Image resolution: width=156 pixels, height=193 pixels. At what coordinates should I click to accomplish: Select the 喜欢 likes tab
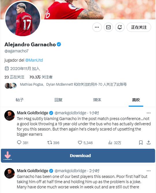click(136, 100)
